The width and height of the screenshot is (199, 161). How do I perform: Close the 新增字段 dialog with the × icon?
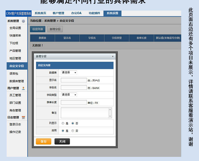point(113,56)
